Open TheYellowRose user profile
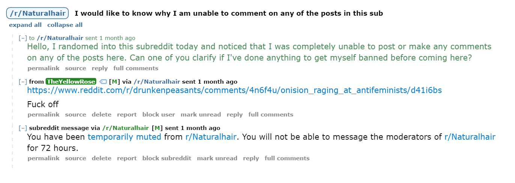Image resolution: width=515 pixels, height=183 pixels. [x=71, y=82]
